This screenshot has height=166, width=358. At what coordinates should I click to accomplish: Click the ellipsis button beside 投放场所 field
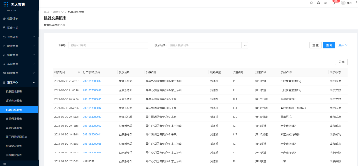tap(244, 45)
